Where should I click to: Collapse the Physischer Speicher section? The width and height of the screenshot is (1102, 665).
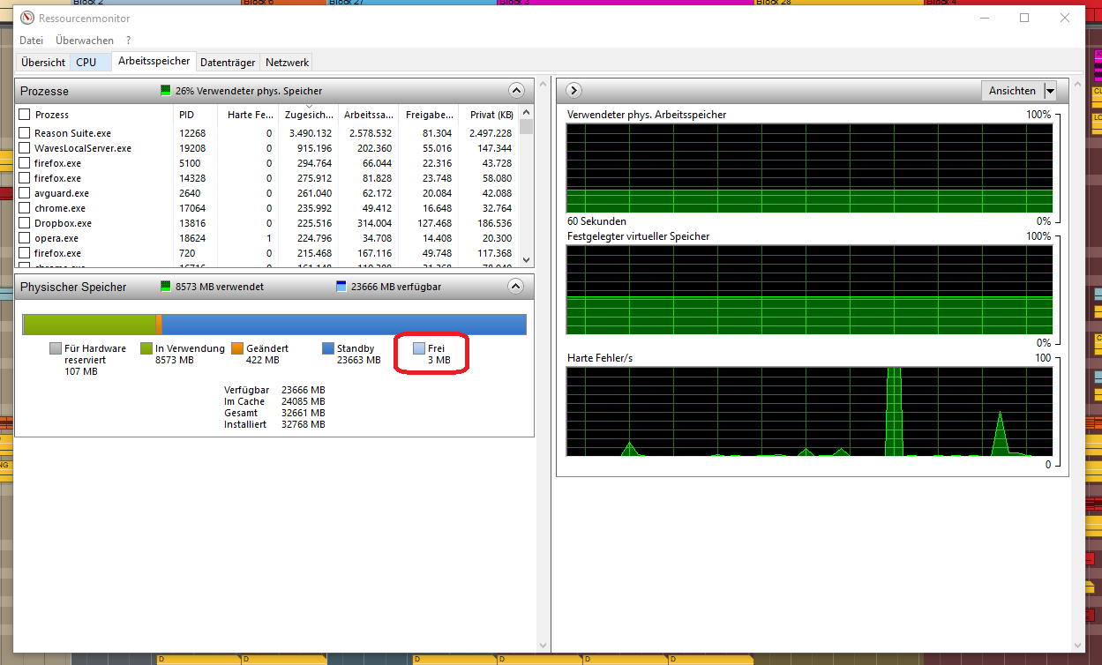pyautogui.click(x=516, y=287)
